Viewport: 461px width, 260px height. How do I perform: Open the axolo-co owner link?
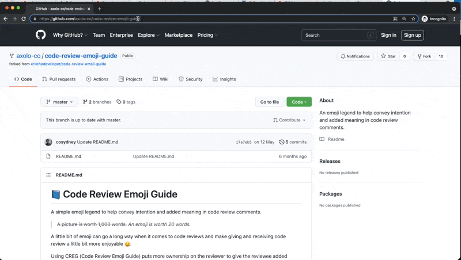(x=28, y=56)
